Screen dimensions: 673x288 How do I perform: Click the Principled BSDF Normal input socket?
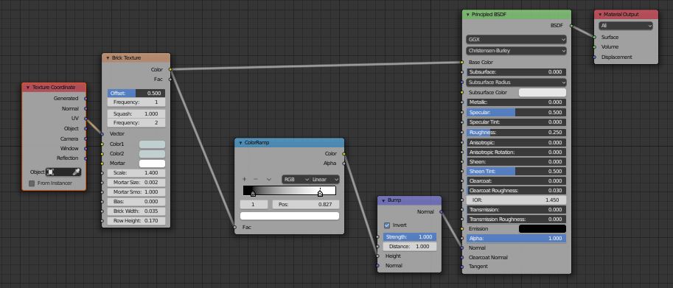coord(462,247)
